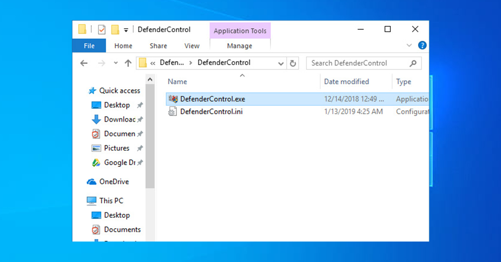Viewport: 501px width, 262px height.
Task: Navigate back with the left arrow
Action: click(84, 63)
